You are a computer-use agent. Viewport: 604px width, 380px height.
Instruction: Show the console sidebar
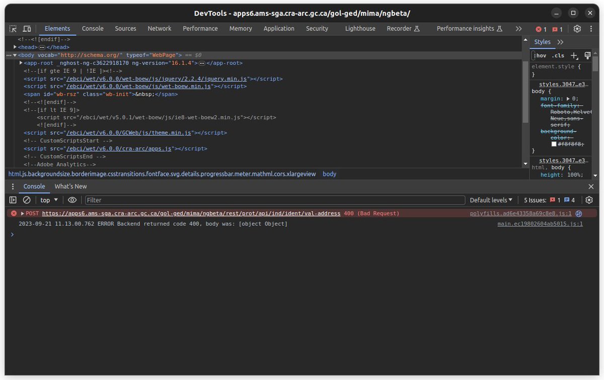(13, 200)
